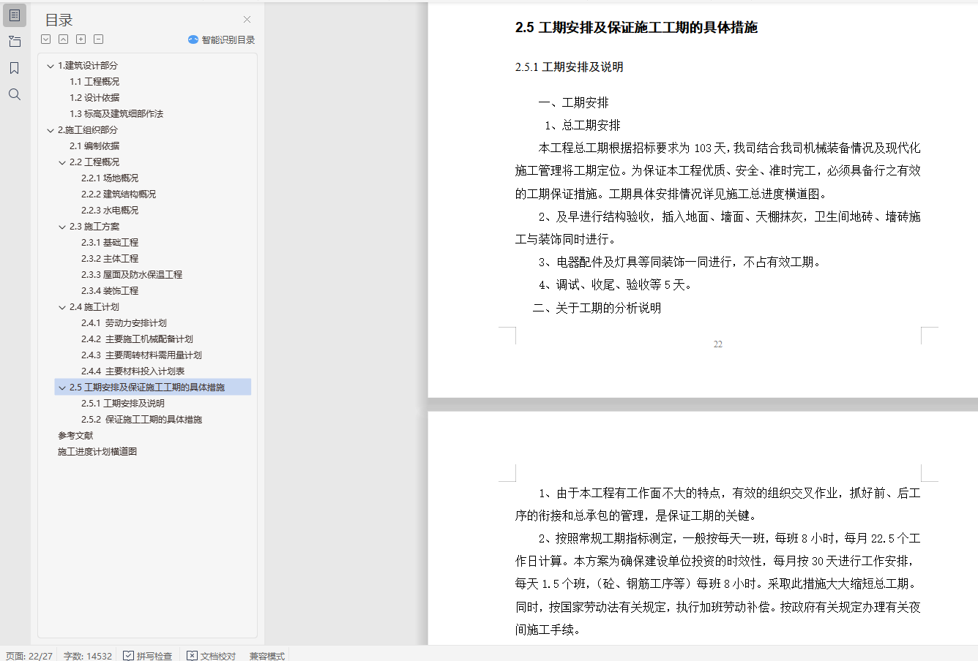Click document subheading 2.5.1 工期安排及说明

tap(569, 67)
